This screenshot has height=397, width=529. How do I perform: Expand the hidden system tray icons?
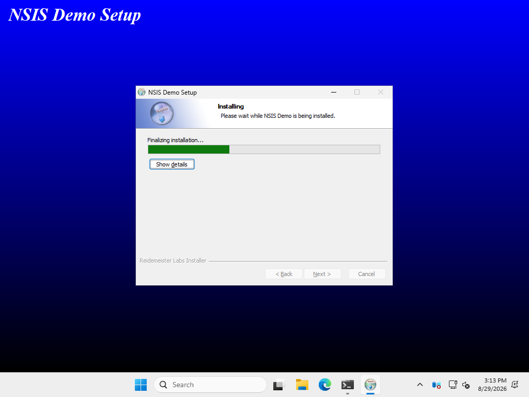[419, 385]
